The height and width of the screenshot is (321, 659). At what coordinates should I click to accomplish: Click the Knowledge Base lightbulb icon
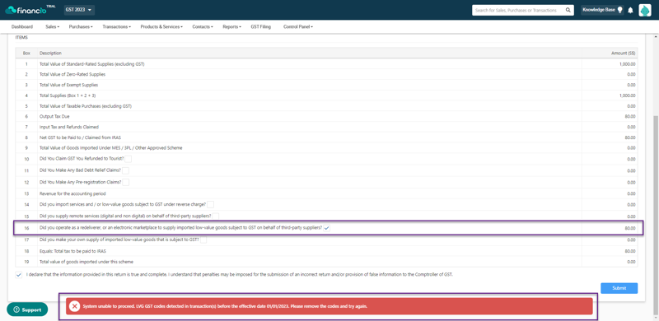[619, 10]
